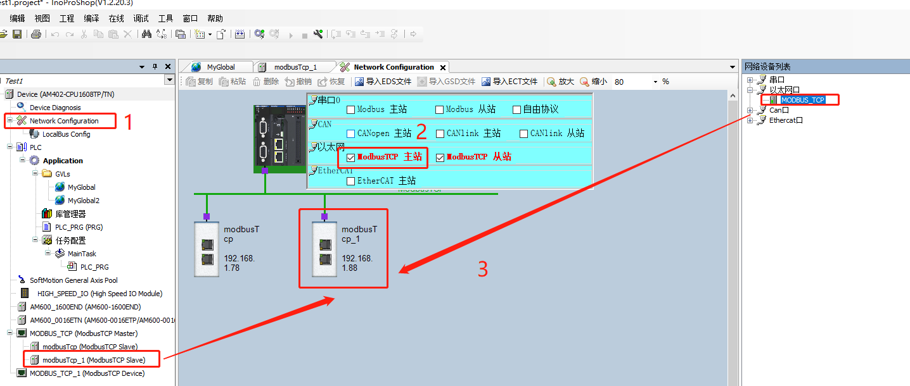910x386 pixels.
Task: Open the editor tab list dropdown arrow
Action: coord(731,67)
